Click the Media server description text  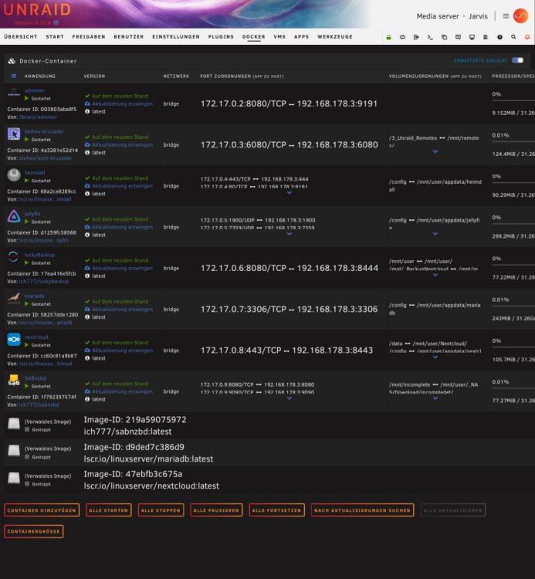(438, 16)
